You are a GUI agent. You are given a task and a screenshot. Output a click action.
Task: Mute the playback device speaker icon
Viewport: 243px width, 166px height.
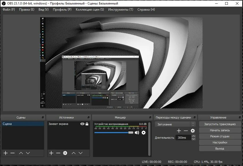pyautogui.click(x=137, y=133)
